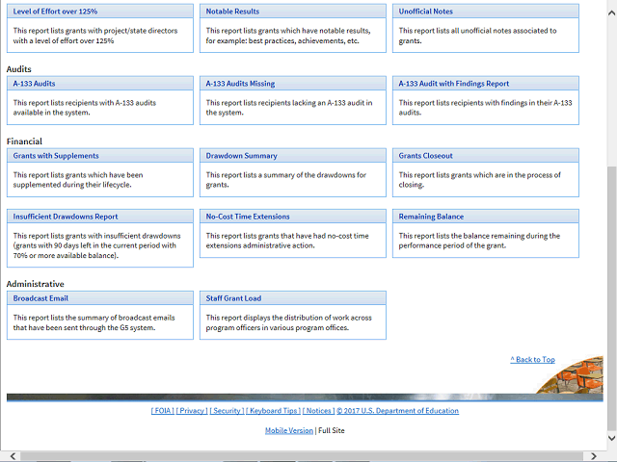Open the Notices footer link

click(x=319, y=411)
